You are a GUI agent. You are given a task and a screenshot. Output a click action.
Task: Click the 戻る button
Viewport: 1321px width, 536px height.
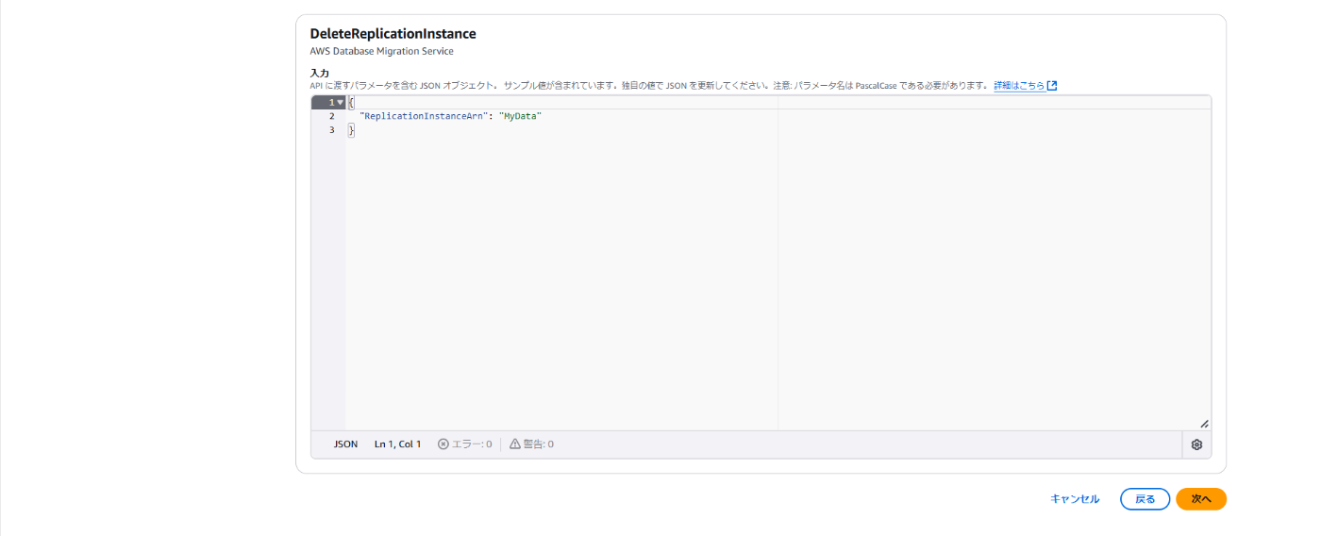tap(1145, 499)
